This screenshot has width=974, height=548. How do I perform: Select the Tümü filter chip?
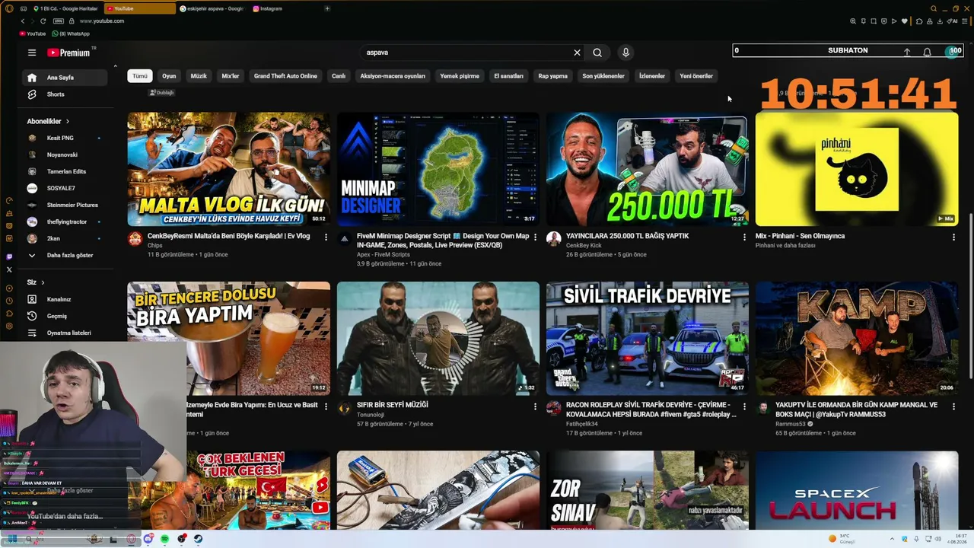point(140,76)
